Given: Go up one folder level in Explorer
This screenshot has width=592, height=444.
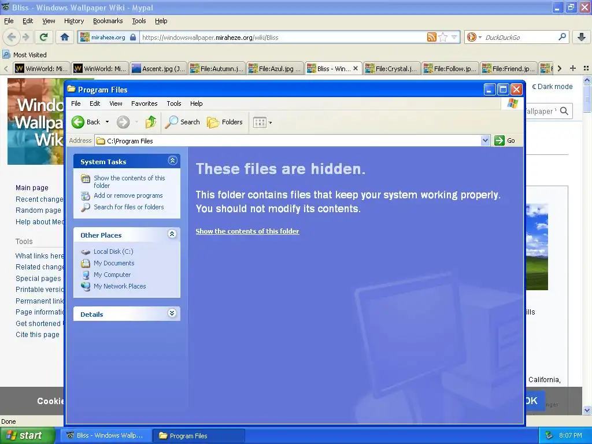Looking at the screenshot, I should pyautogui.click(x=151, y=122).
